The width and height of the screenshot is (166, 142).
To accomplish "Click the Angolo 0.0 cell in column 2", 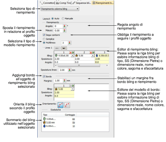I will [x=85, y=62].
